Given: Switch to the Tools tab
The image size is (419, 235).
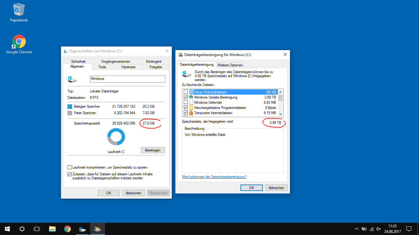Looking at the screenshot, I should point(102,67).
